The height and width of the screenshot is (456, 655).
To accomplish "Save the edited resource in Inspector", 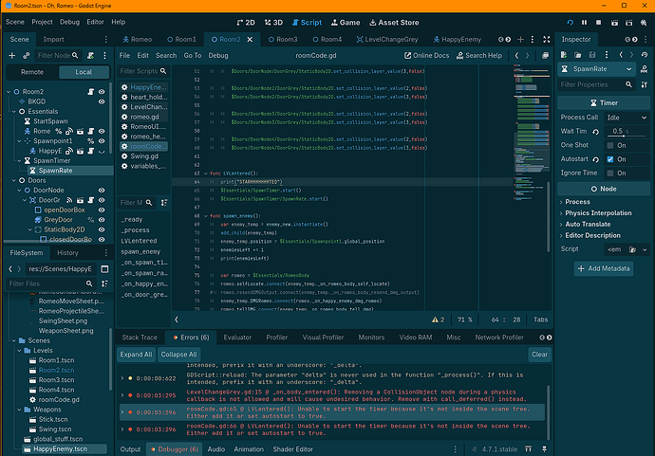I will click(592, 55).
